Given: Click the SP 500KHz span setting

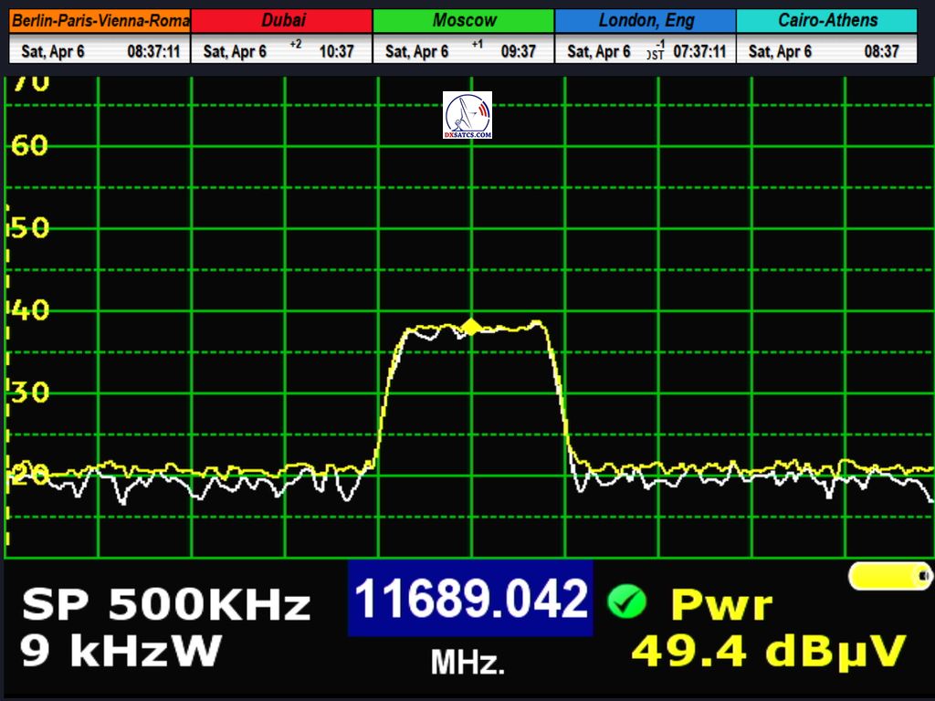Looking at the screenshot, I should pos(166,604).
